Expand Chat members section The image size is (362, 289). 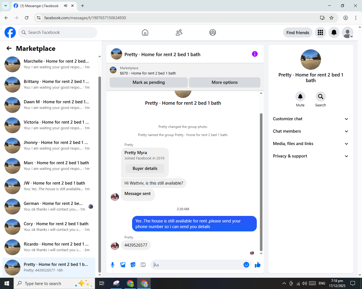point(311,131)
